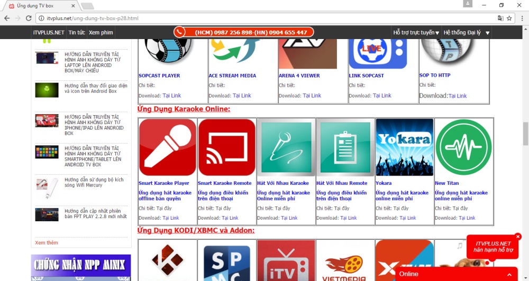Expand the Online chat widget chevron

point(509,275)
